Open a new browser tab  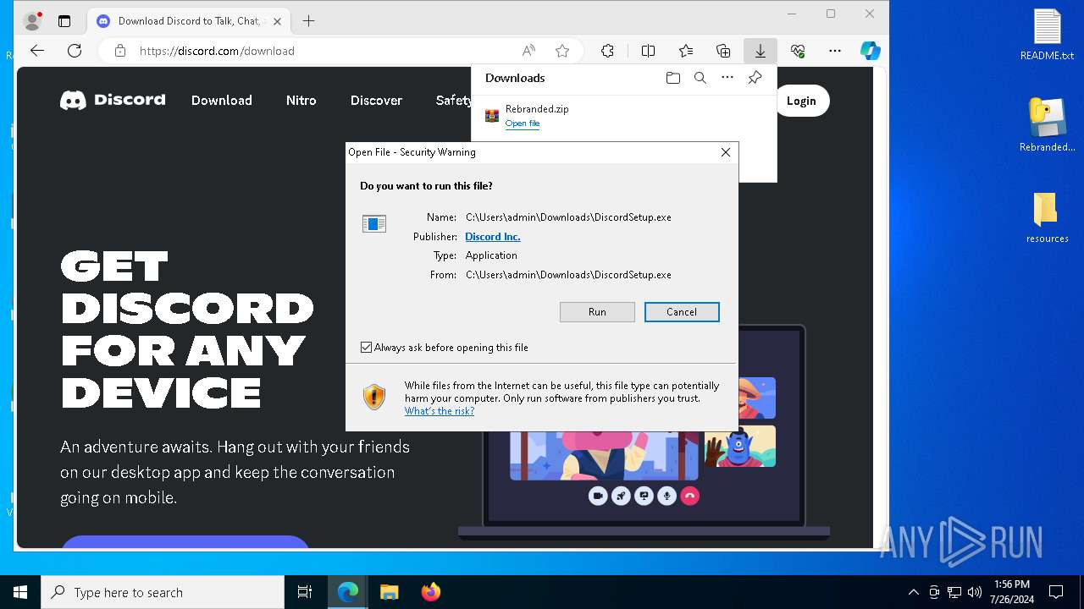308,21
